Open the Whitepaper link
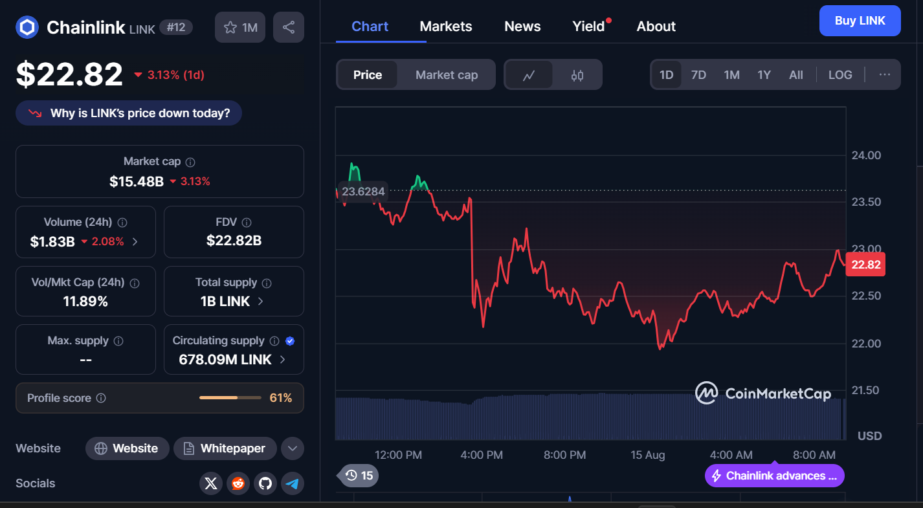The width and height of the screenshot is (923, 508). [x=225, y=448]
